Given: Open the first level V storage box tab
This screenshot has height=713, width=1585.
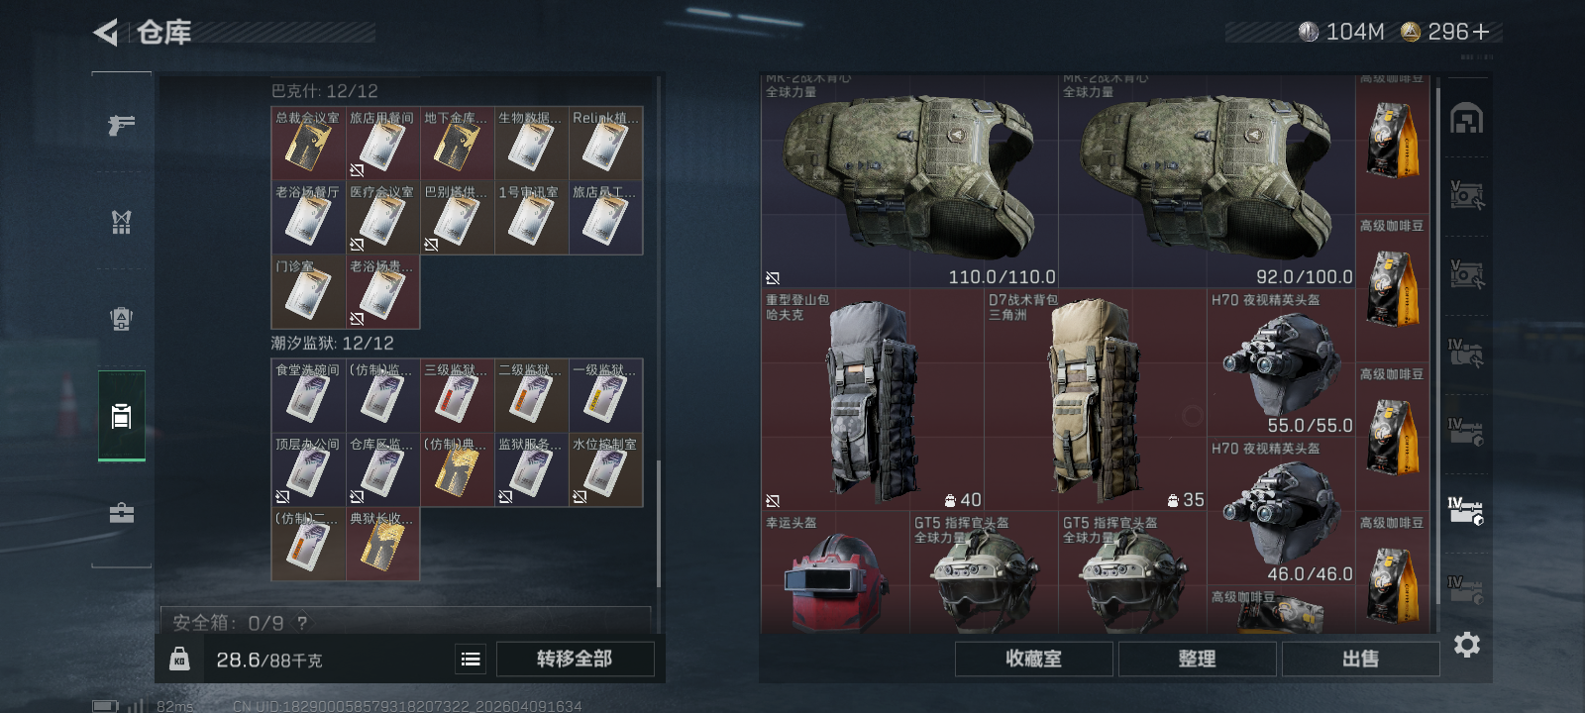Looking at the screenshot, I should (1466, 194).
